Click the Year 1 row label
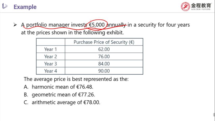Viewport: 215px width, 121px height. pyautogui.click(x=50, y=49)
